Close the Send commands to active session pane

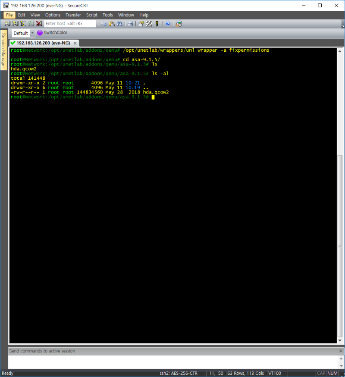[341, 351]
